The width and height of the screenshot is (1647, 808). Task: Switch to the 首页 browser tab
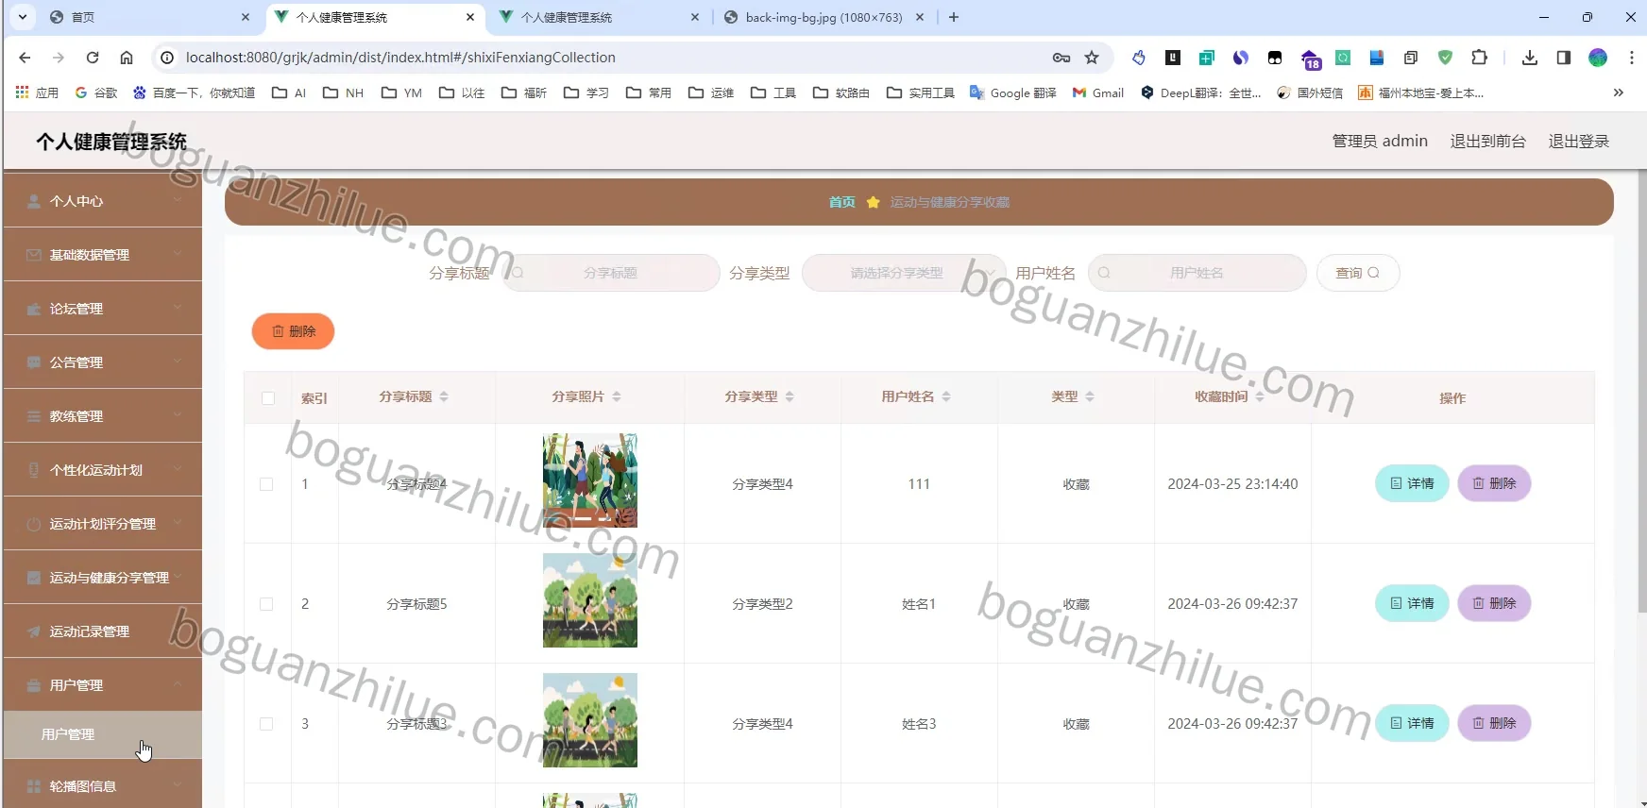(x=149, y=17)
